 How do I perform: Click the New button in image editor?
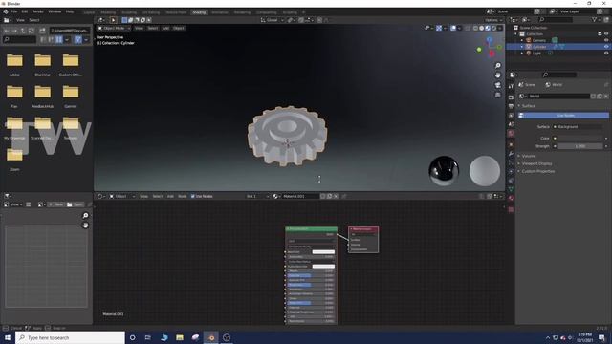click(x=56, y=204)
